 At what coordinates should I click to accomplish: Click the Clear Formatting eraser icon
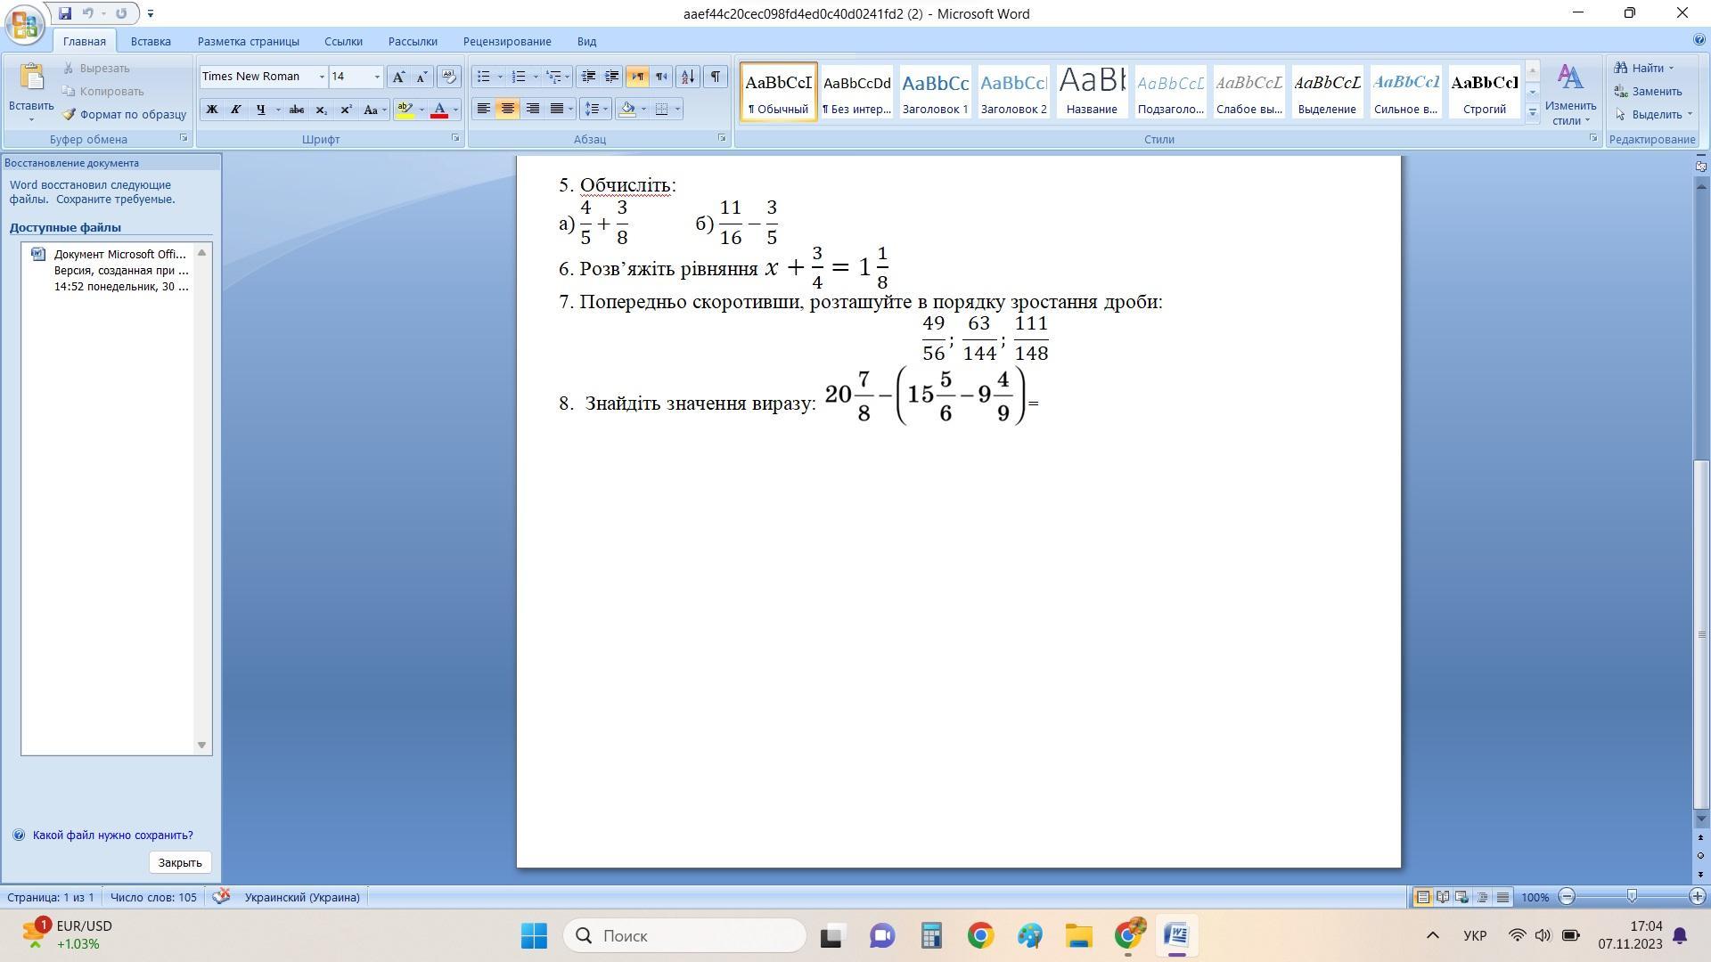[449, 77]
